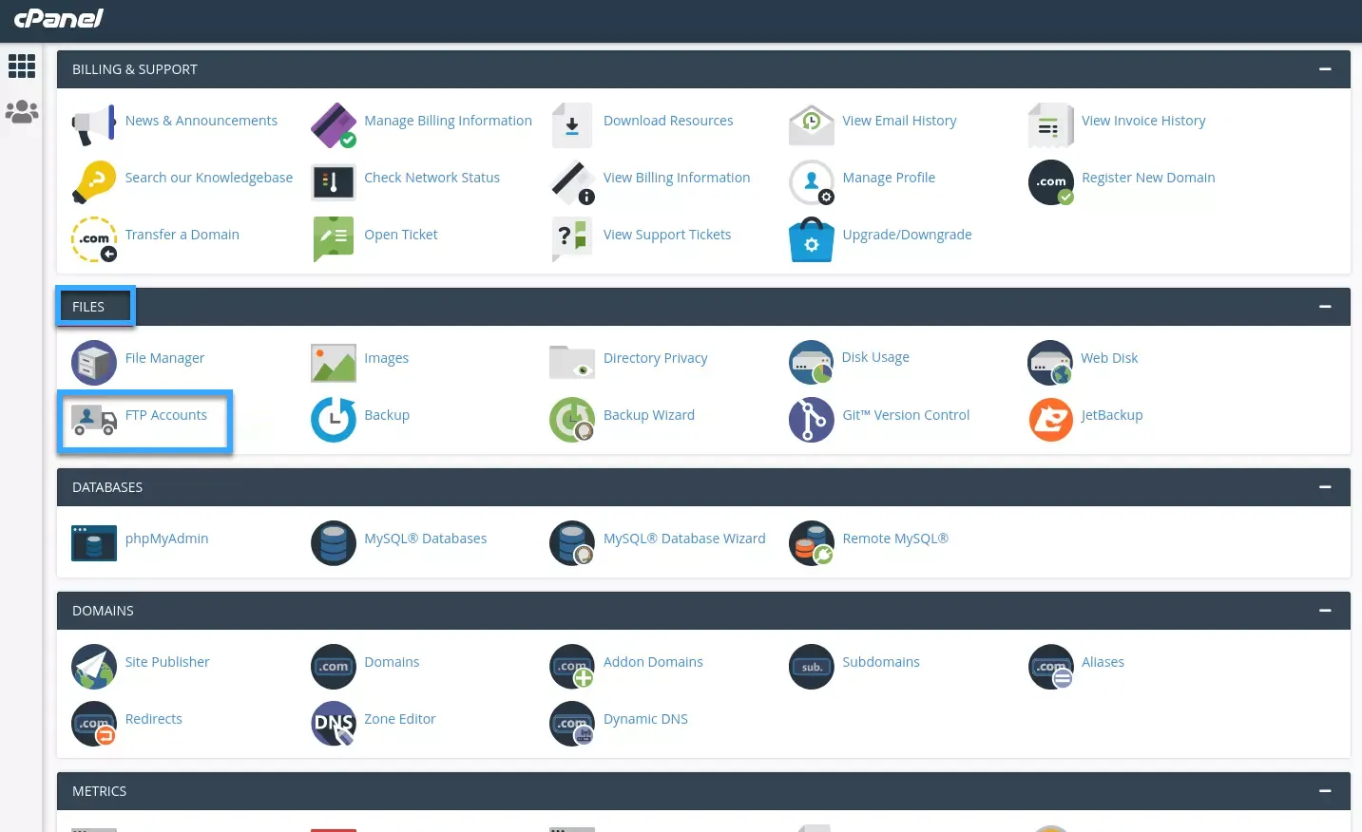
Task: Click the Download Resources icon
Action: click(x=572, y=125)
